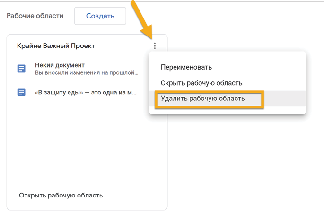
Task: Select Удалить рабочую область in the menu
Action: coord(202,99)
